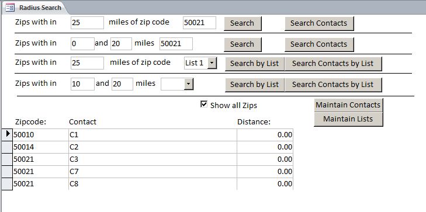This screenshot has width=426, height=212.
Task: Select record selector for contact C8 row
Action: tap(7, 184)
